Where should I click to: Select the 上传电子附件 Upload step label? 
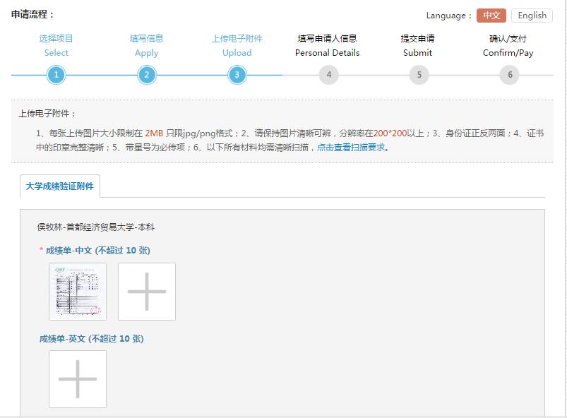pyautogui.click(x=237, y=45)
